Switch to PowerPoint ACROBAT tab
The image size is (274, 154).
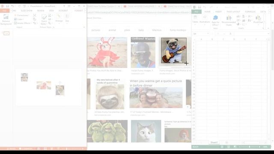click(63, 11)
